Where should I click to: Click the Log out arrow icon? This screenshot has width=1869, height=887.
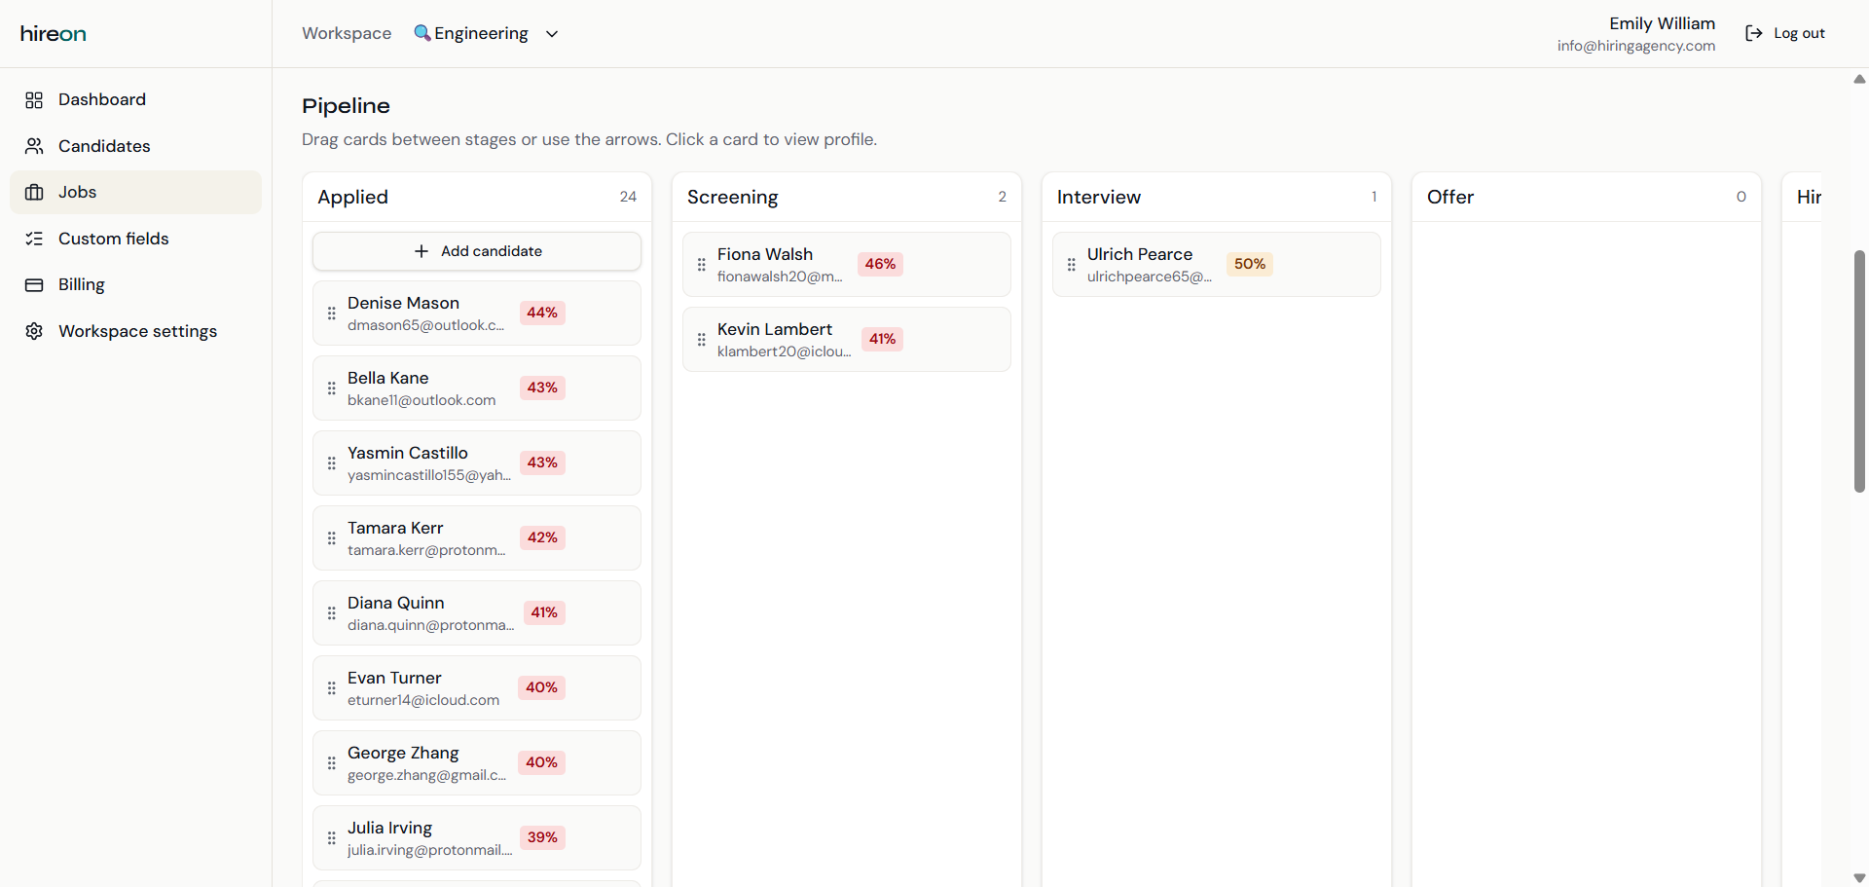click(1754, 32)
